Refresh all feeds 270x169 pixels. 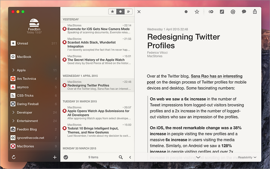coord(13,157)
